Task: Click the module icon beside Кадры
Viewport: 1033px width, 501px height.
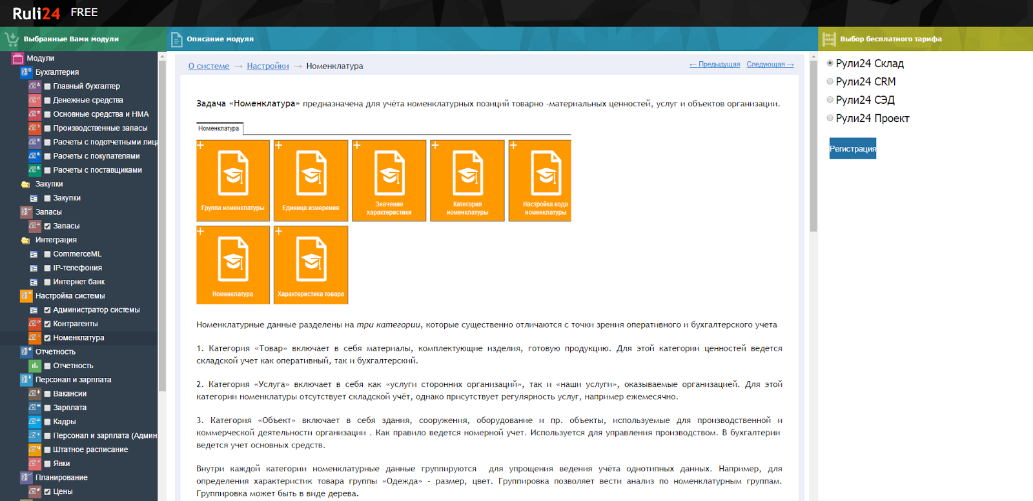Action: coord(35,422)
